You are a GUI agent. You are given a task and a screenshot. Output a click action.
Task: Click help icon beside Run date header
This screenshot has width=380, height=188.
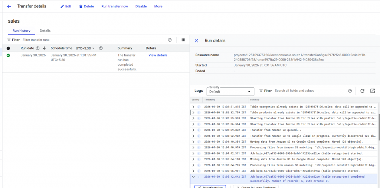coord(37,48)
